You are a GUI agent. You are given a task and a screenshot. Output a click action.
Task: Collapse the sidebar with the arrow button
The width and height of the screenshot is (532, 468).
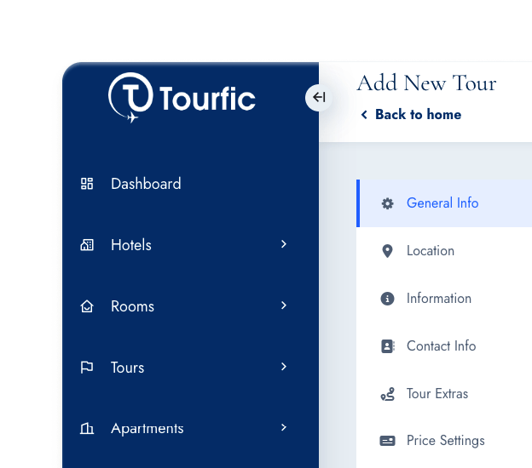[x=318, y=97]
